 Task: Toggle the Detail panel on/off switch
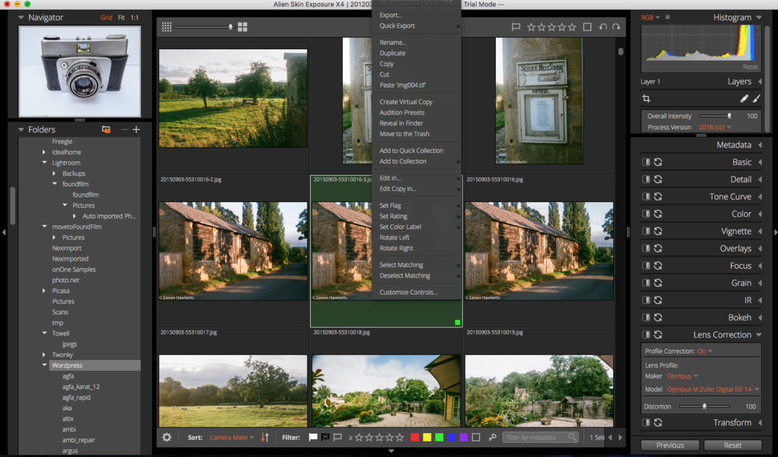point(646,179)
